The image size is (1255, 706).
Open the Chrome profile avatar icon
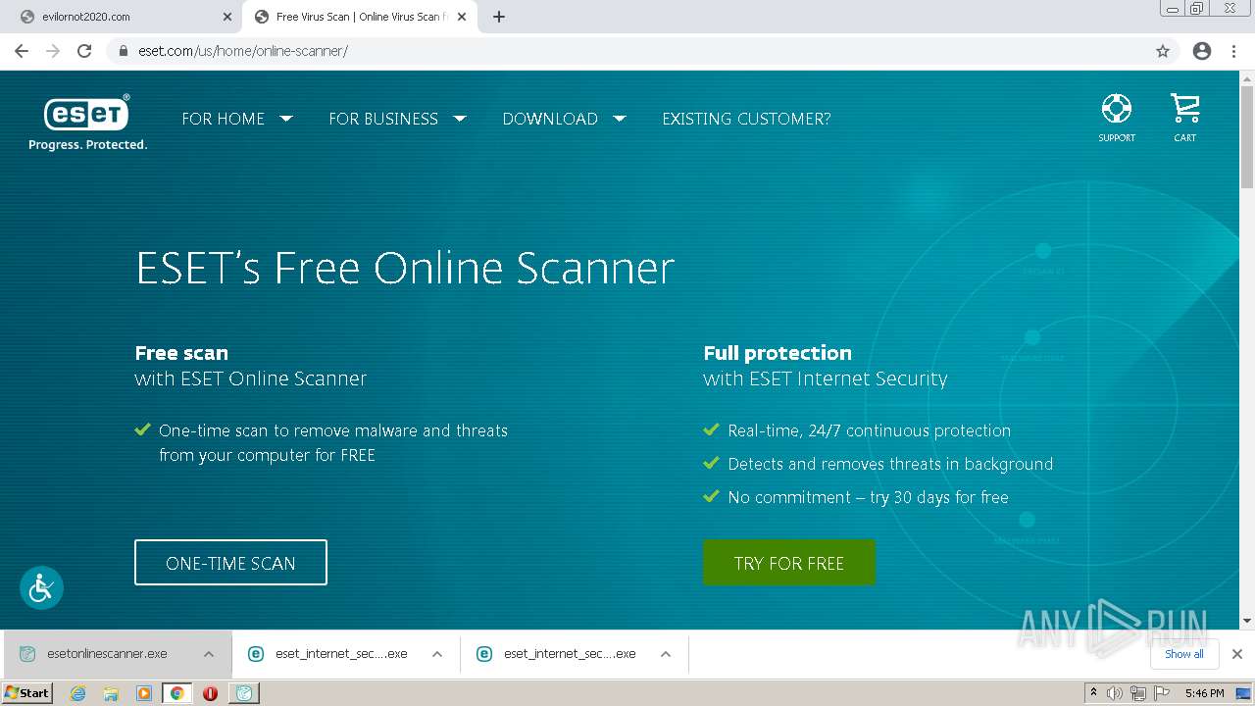(1202, 51)
